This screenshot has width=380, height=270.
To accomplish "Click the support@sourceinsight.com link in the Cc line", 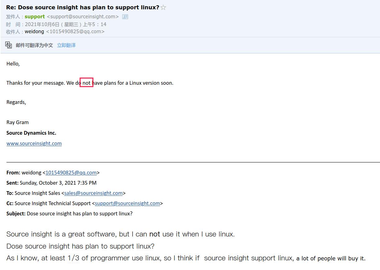I will point(127,203).
